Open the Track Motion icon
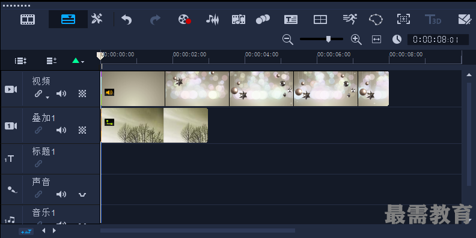The image size is (476, 238). tap(403, 19)
